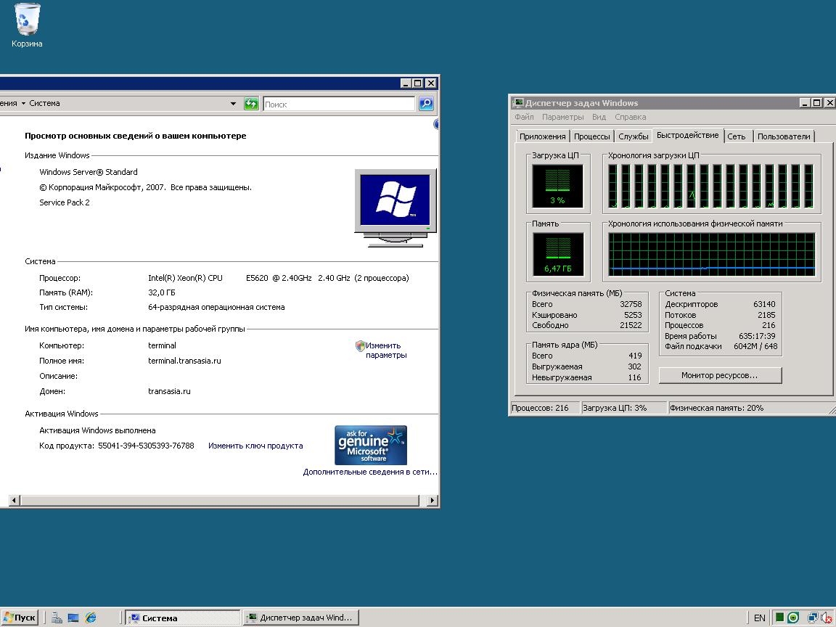This screenshot has width=836, height=627.
Task: Click the Система breadcrumb in address bar
Action: [x=44, y=104]
